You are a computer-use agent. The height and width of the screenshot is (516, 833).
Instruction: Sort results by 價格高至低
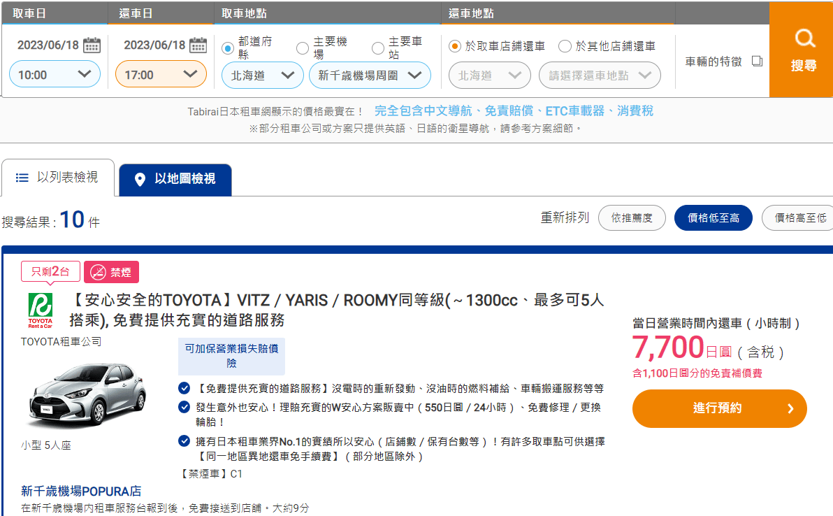799,218
